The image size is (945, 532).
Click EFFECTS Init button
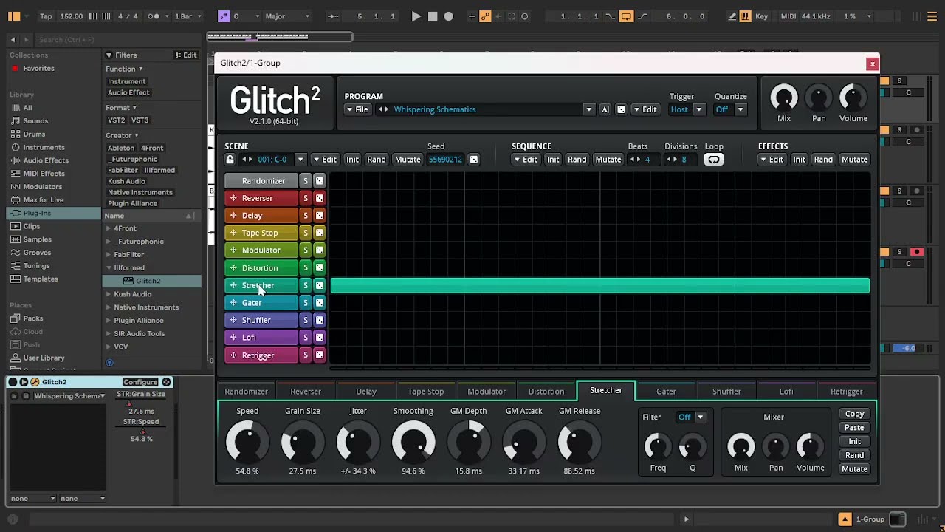[x=799, y=160]
